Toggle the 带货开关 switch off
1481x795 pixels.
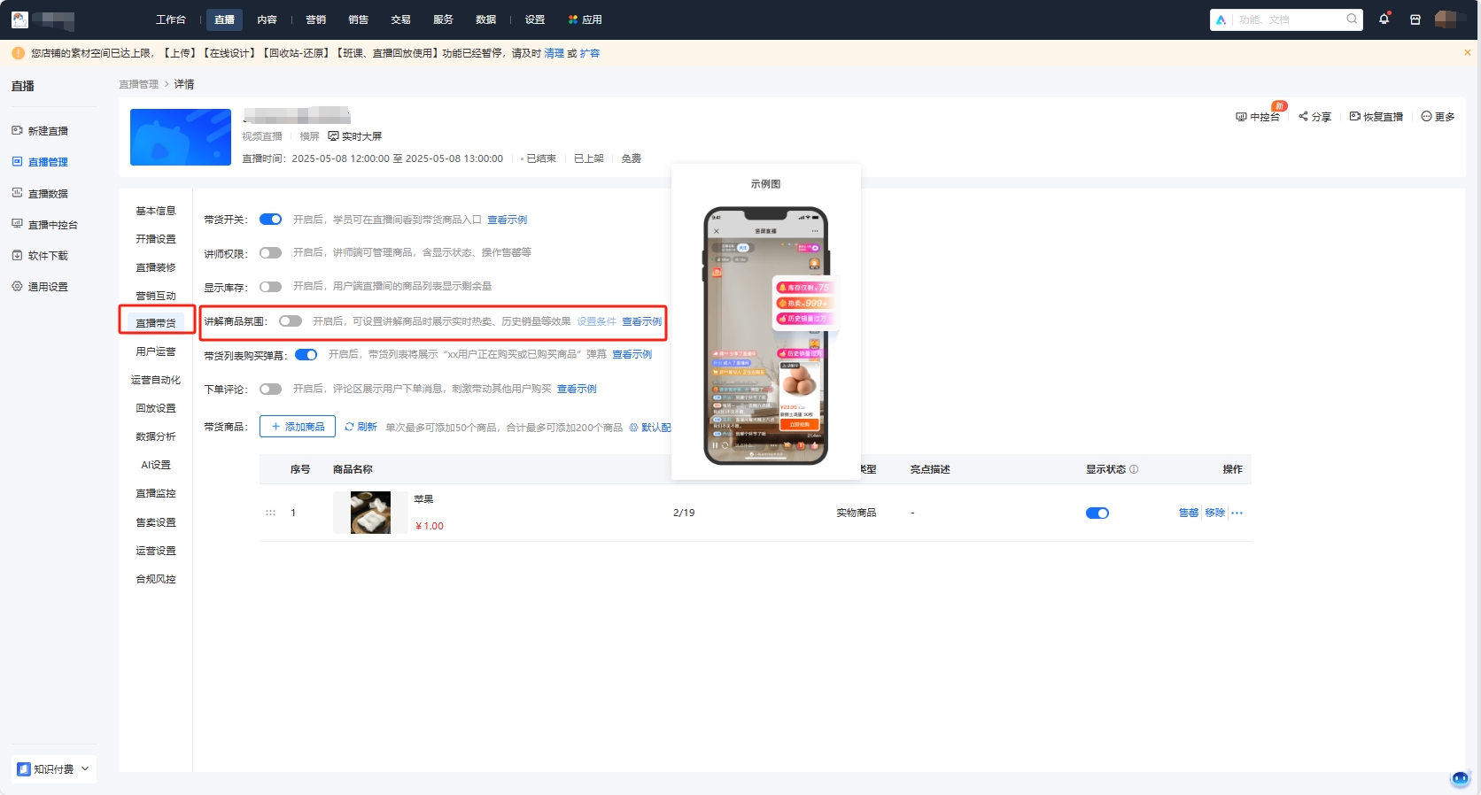coord(270,220)
